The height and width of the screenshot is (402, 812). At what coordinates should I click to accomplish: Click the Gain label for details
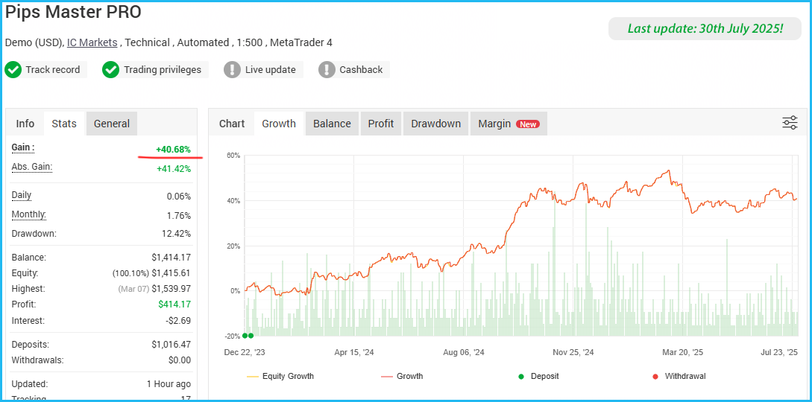tap(23, 148)
